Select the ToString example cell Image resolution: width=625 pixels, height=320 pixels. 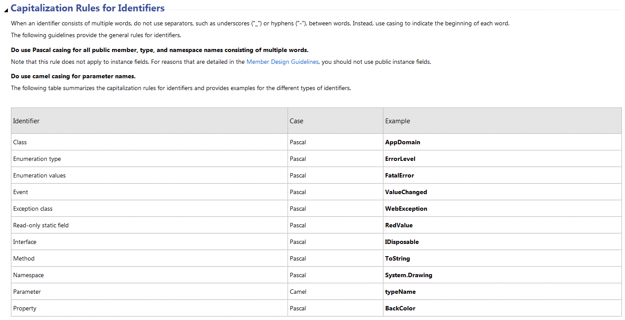[x=397, y=259]
